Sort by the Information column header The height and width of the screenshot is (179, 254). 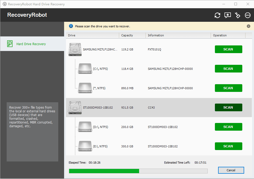178,35
